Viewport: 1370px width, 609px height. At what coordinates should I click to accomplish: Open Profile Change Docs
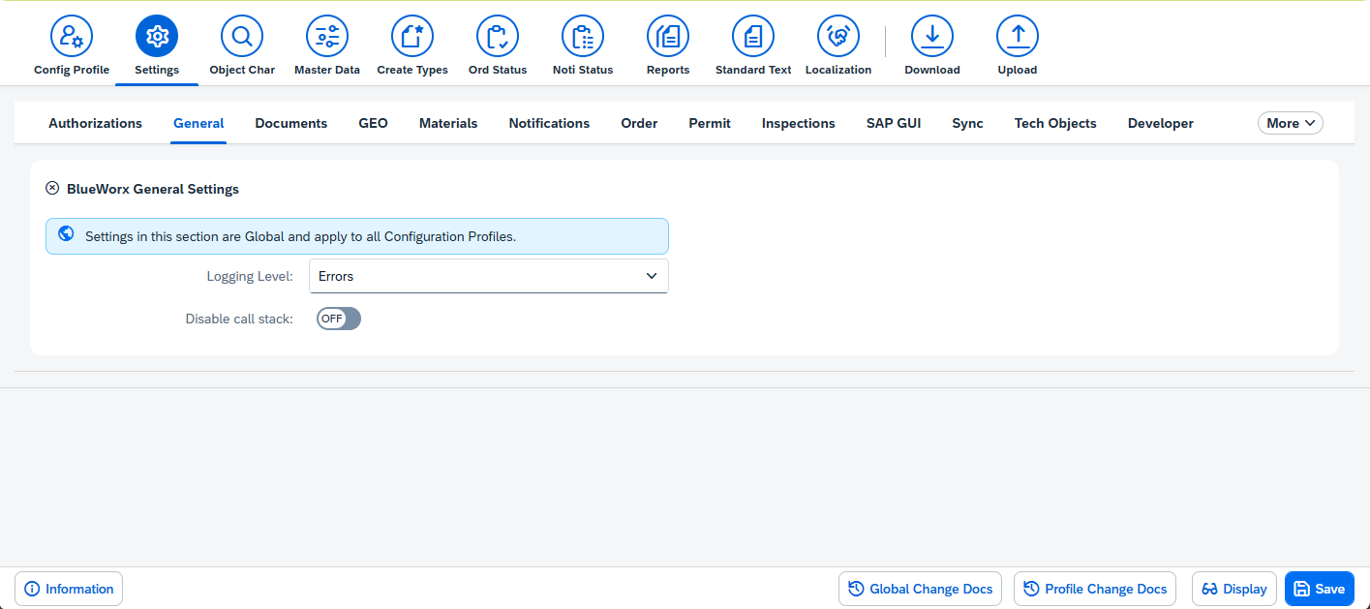coord(1095,589)
